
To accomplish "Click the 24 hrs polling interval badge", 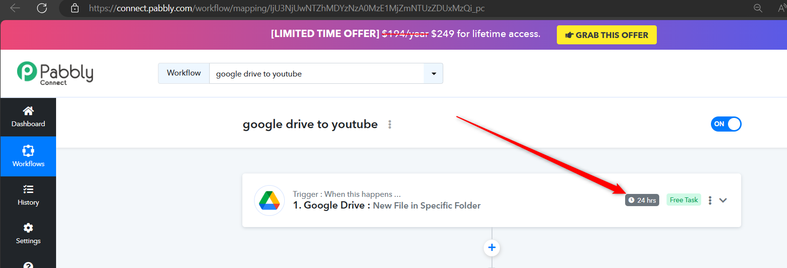I will pos(642,200).
